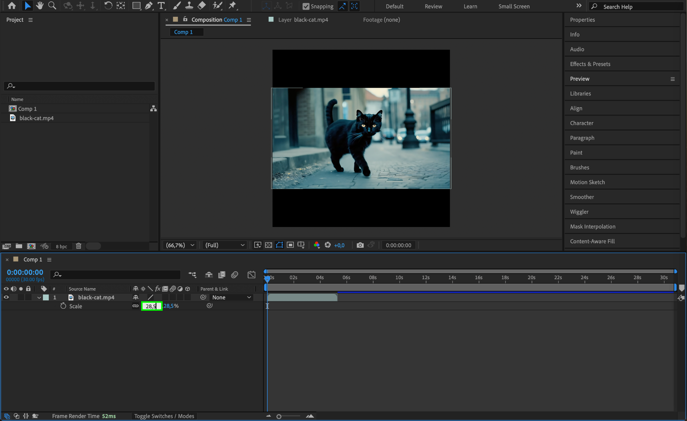Image resolution: width=687 pixels, height=421 pixels.
Task: Click the timeline zoom slider handle
Action: (x=279, y=416)
